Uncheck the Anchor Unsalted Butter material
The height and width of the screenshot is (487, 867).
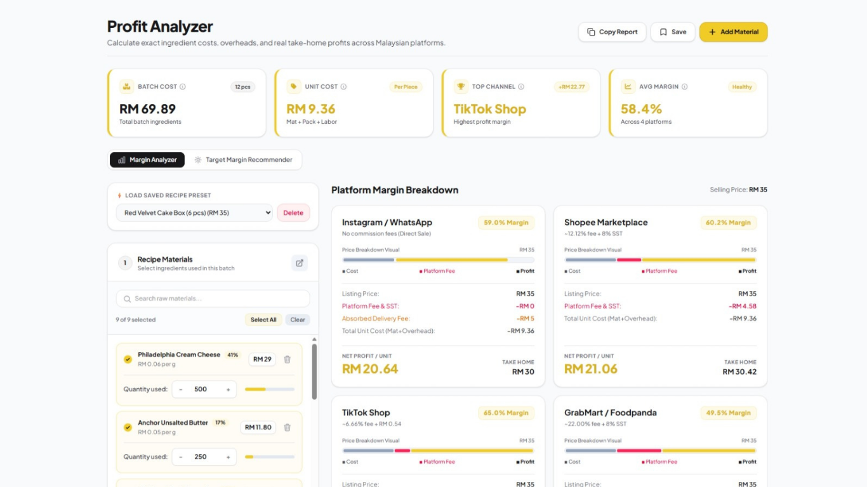pyautogui.click(x=128, y=427)
